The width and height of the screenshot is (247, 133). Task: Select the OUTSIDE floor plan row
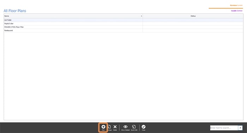tap(123, 20)
